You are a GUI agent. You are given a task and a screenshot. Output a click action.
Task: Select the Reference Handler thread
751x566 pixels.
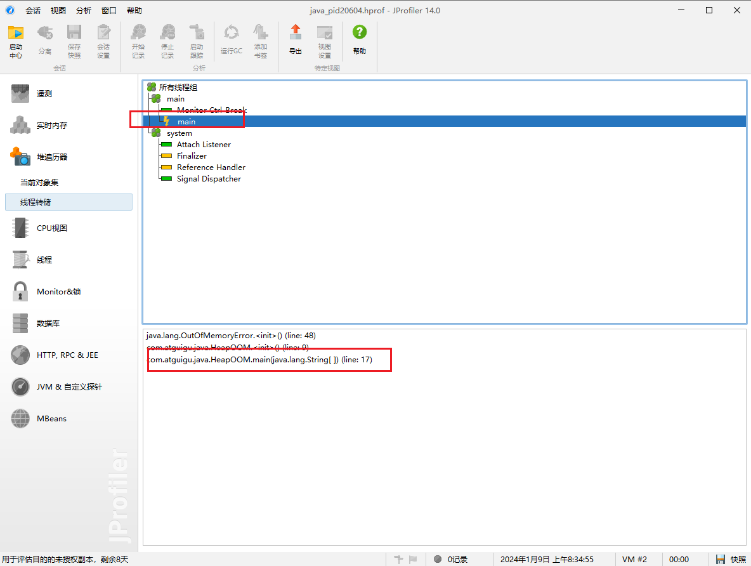pyautogui.click(x=211, y=168)
